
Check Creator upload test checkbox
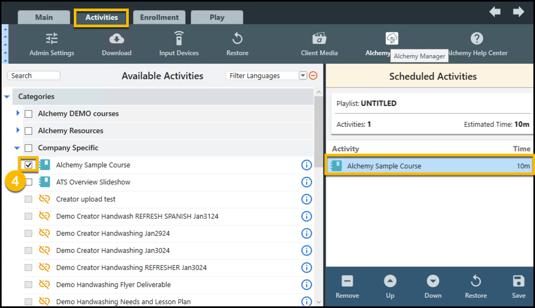pyautogui.click(x=29, y=199)
